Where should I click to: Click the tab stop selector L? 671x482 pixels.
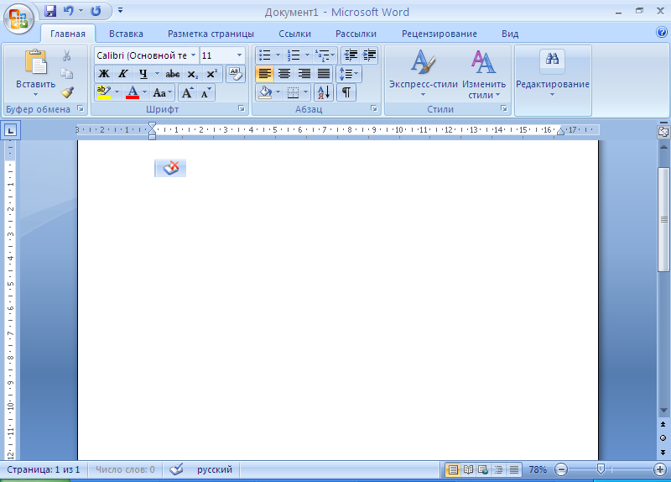point(11,130)
